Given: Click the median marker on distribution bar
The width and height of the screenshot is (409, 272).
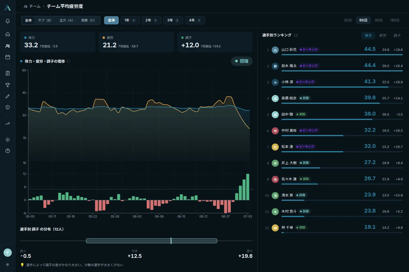Looking at the screenshot, I should point(171,241).
